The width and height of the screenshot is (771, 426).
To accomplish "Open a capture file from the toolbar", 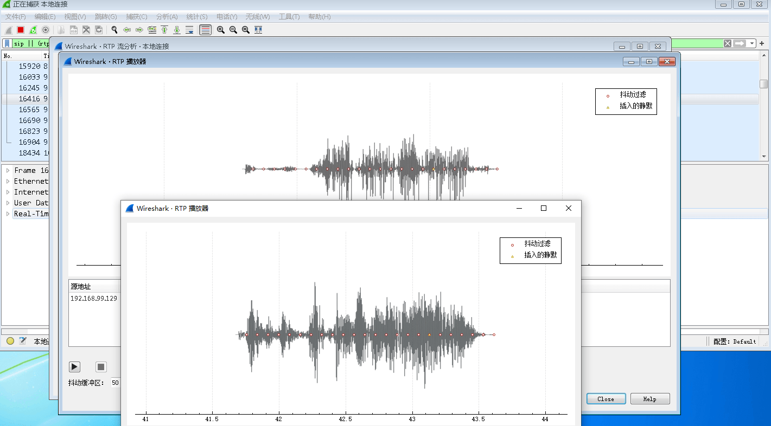I will point(61,30).
